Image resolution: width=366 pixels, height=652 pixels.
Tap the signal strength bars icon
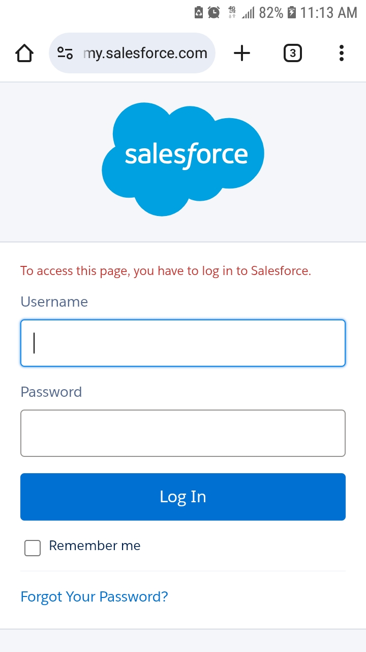[x=247, y=12]
